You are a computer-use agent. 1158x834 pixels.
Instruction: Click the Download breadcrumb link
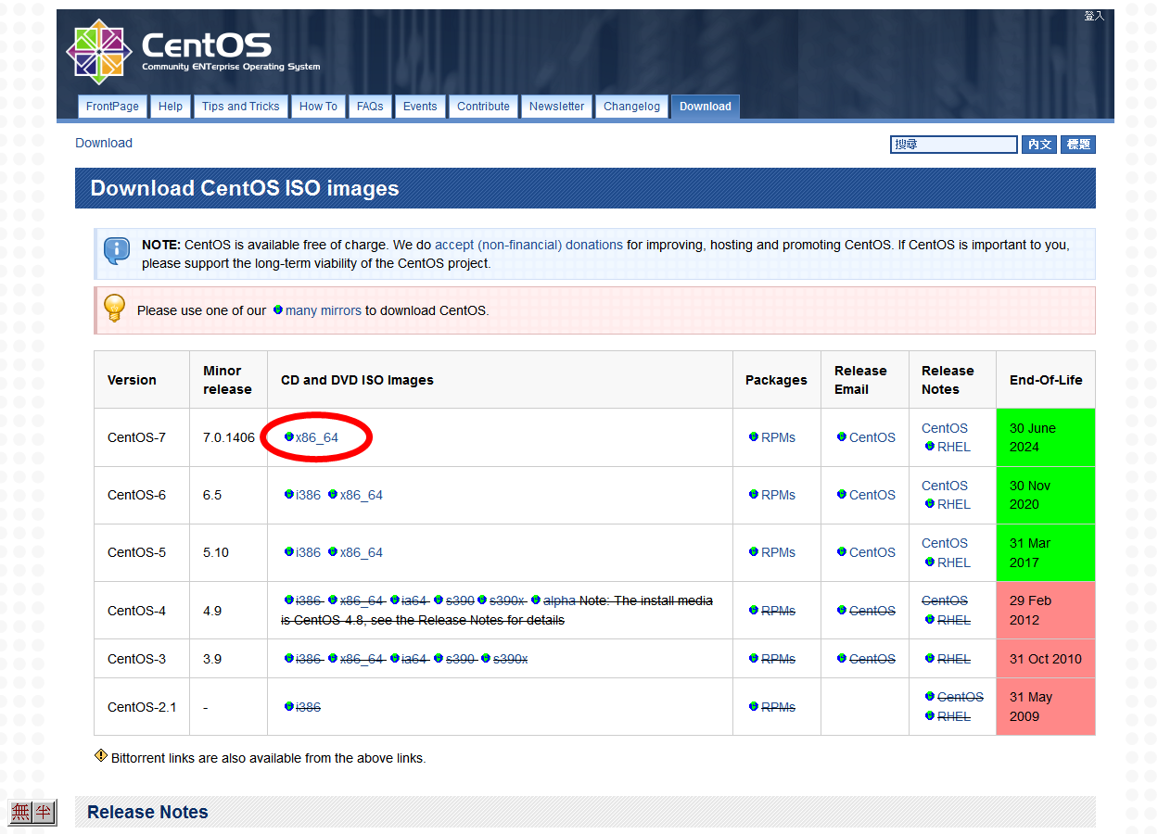coord(104,143)
